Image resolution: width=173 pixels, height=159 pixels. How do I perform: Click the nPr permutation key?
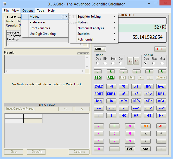pyautogui.click(x=149, y=101)
